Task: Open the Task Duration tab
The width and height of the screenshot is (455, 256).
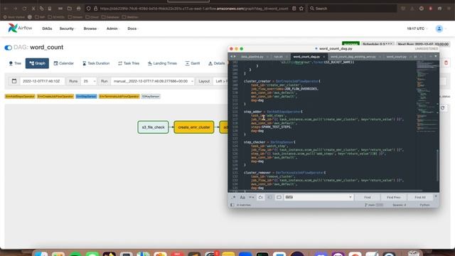Action: (96, 63)
